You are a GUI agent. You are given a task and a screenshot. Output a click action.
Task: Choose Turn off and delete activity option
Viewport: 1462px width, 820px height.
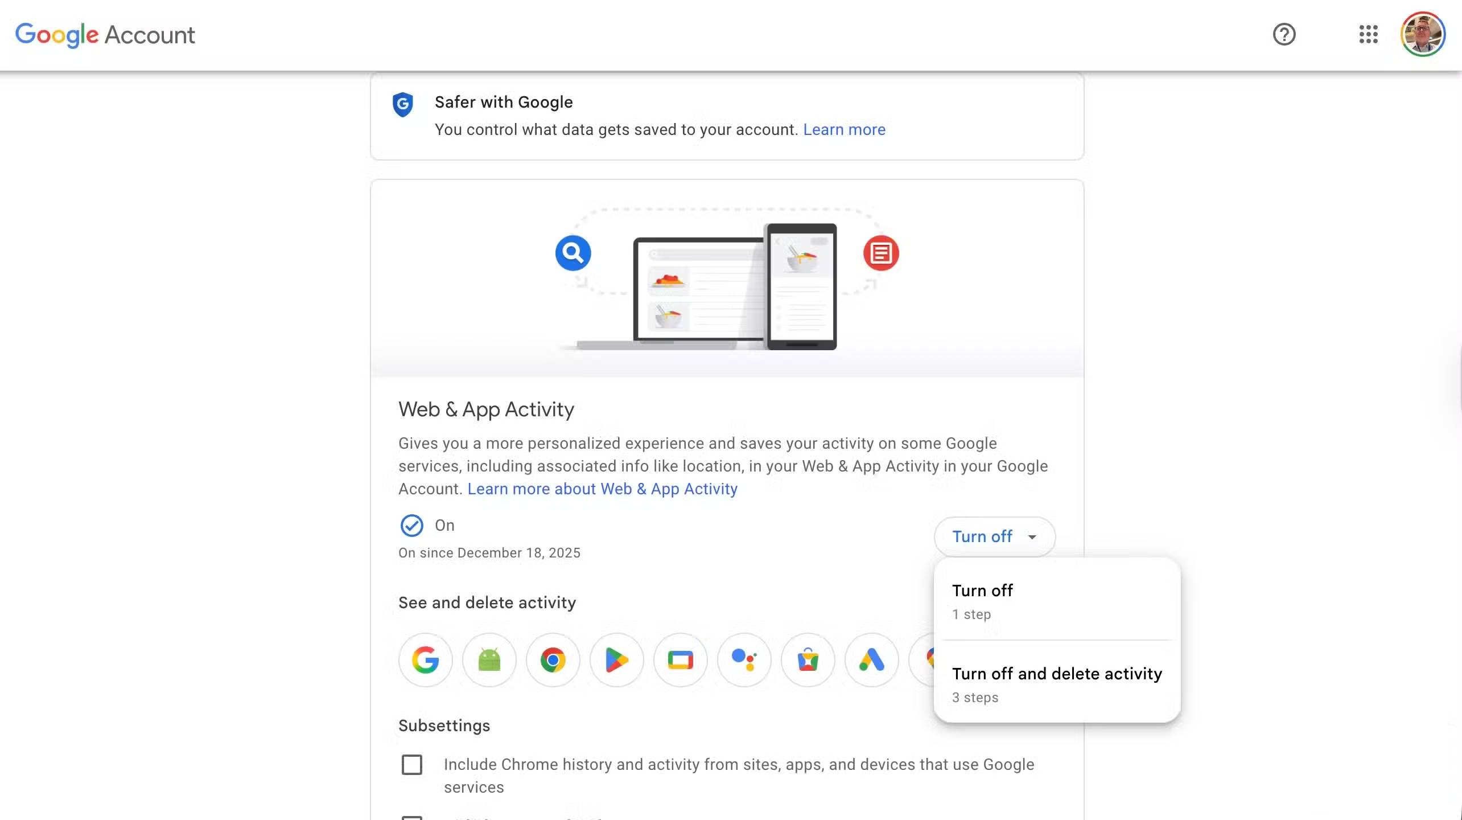(1057, 674)
